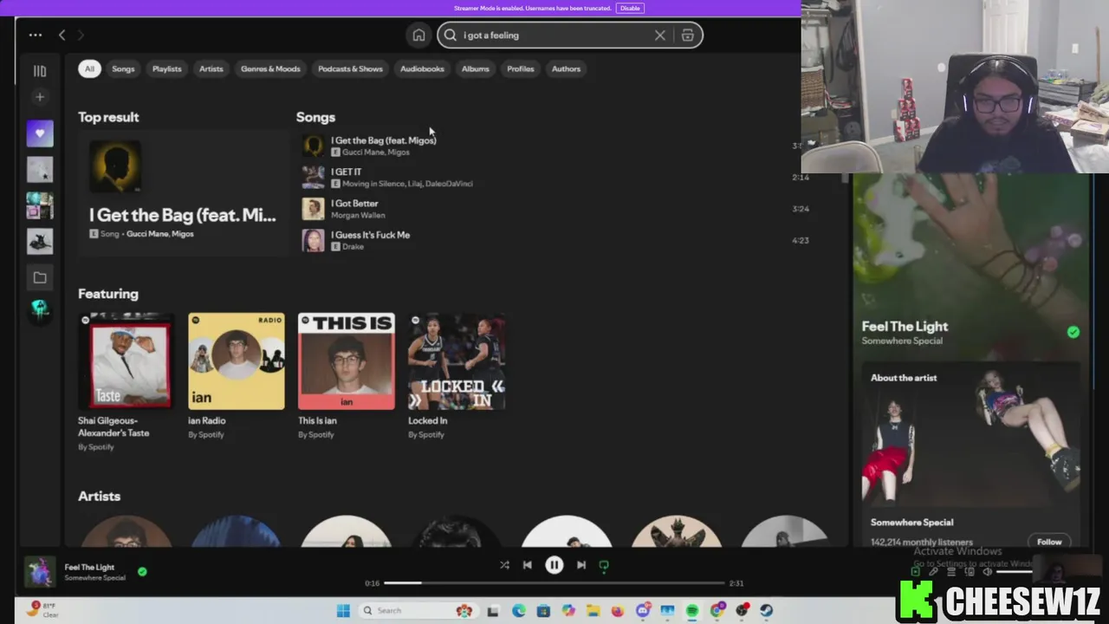The image size is (1109, 624).
Task: Adjust the volume slider
Action: 1014,571
